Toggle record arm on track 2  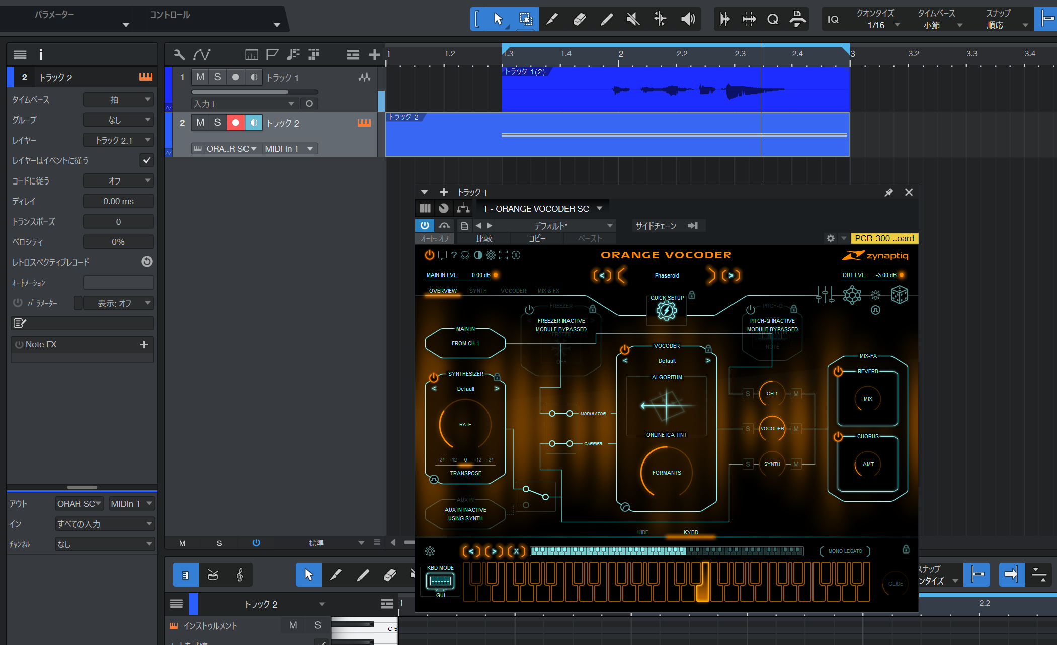[235, 123]
